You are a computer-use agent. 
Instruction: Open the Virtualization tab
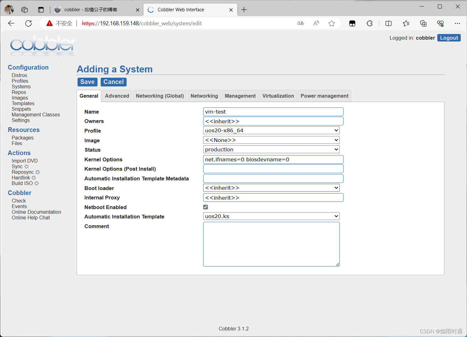click(278, 96)
